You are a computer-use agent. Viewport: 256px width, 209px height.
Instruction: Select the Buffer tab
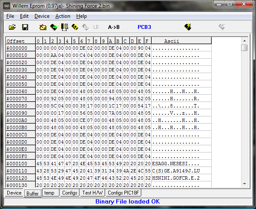coord(32,193)
